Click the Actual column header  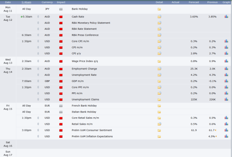point(176,2)
